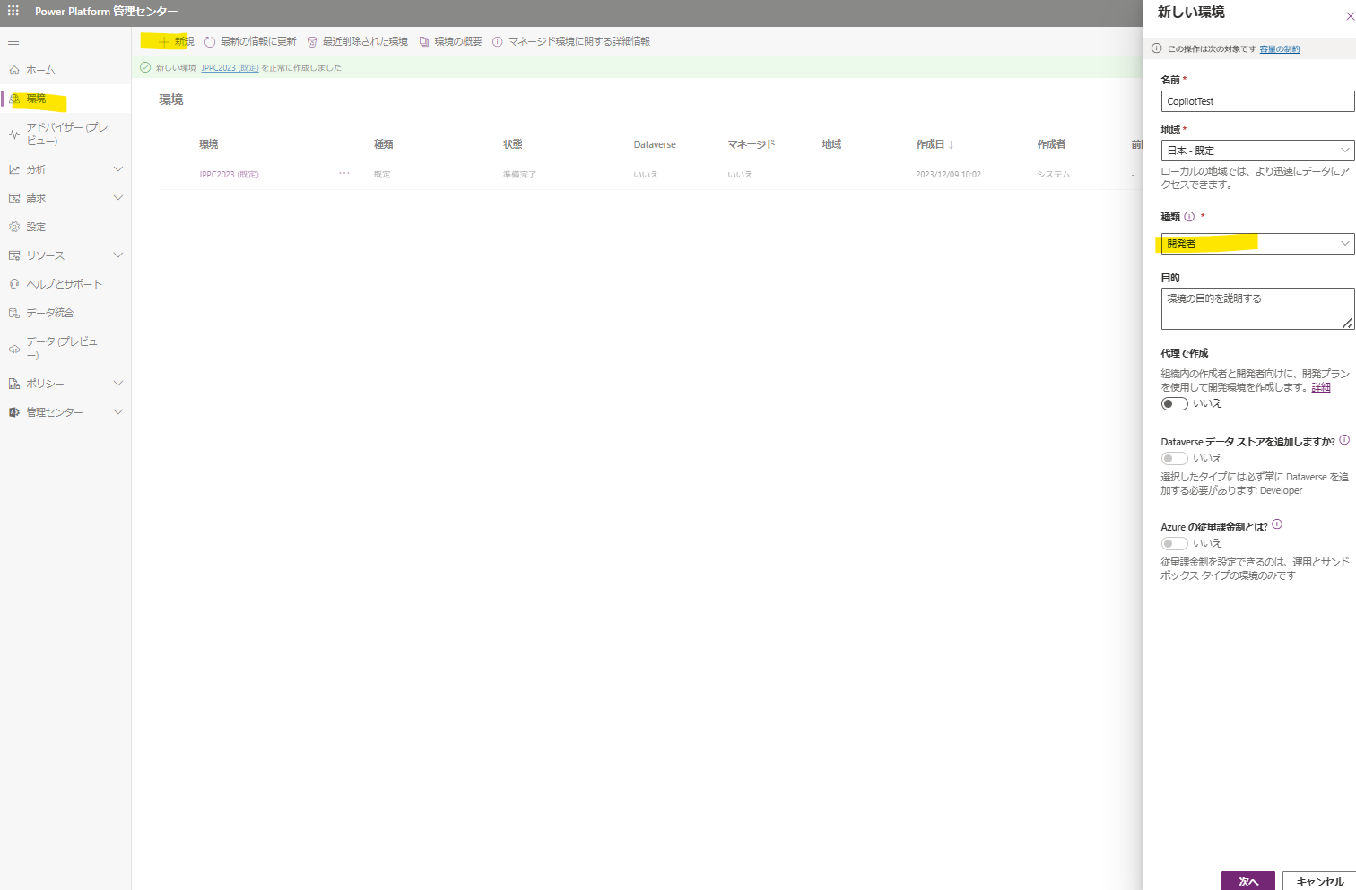Open the app launcher waffle icon
The height and width of the screenshot is (890, 1356).
pos(13,11)
